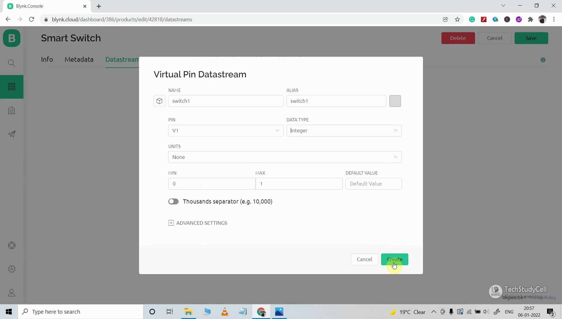Select the Metadata tab

coord(79,59)
